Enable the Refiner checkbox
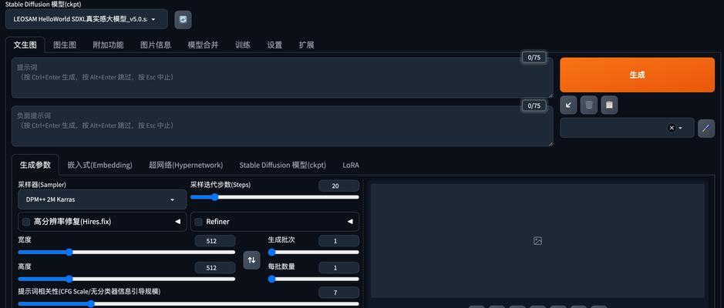This screenshot has height=308, width=724. click(x=199, y=222)
